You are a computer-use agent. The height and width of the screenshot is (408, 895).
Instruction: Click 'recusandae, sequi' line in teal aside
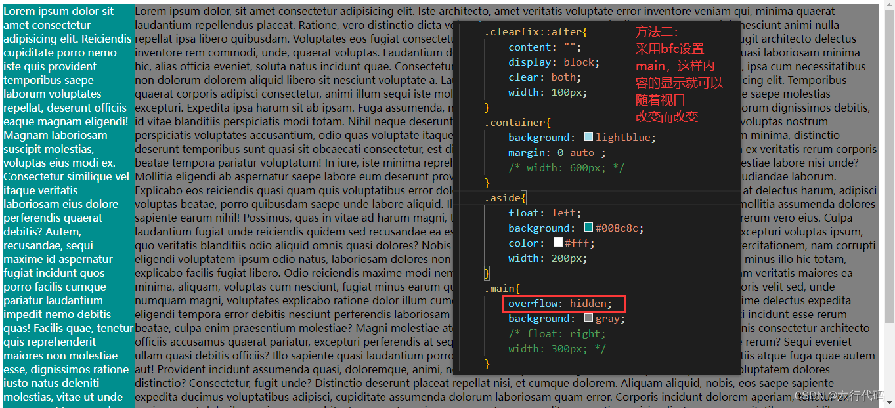(x=49, y=245)
